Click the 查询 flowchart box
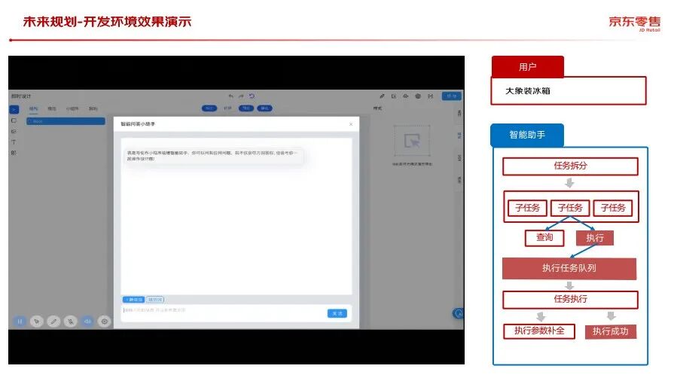The width and height of the screenshot is (674, 384). pos(544,237)
